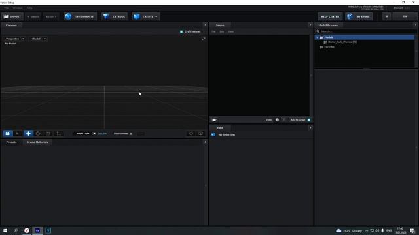Open the Windows Start menu
The width and height of the screenshot is (419, 235).
(x=5, y=230)
